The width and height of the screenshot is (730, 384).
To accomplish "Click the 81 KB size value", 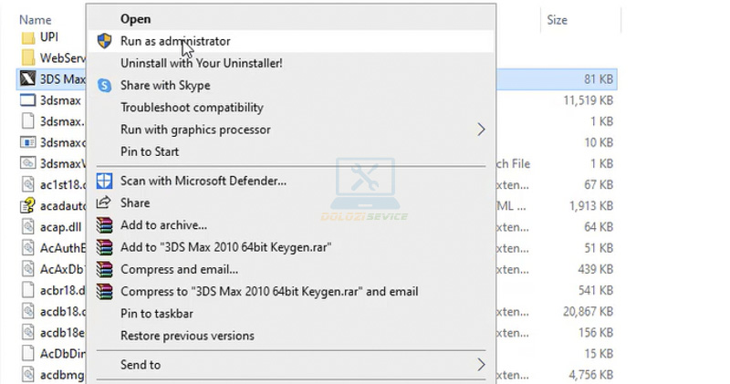I will point(599,79).
